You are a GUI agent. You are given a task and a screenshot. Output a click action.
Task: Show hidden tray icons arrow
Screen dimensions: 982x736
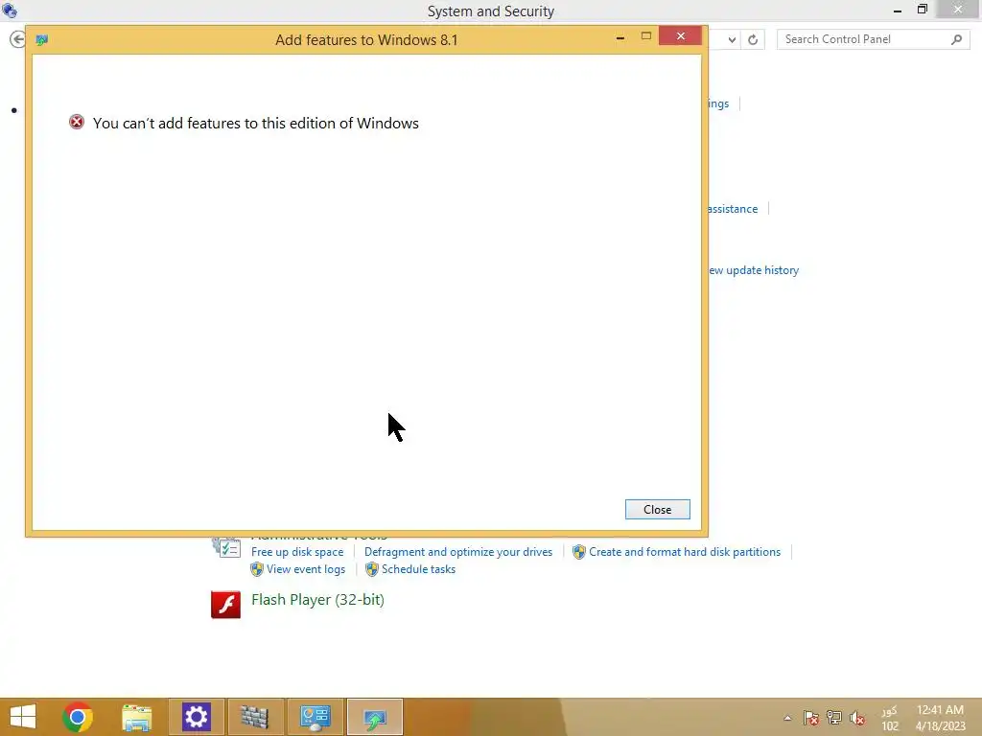787,718
